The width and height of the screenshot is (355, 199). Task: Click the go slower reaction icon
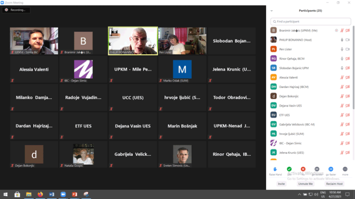tap(317, 169)
